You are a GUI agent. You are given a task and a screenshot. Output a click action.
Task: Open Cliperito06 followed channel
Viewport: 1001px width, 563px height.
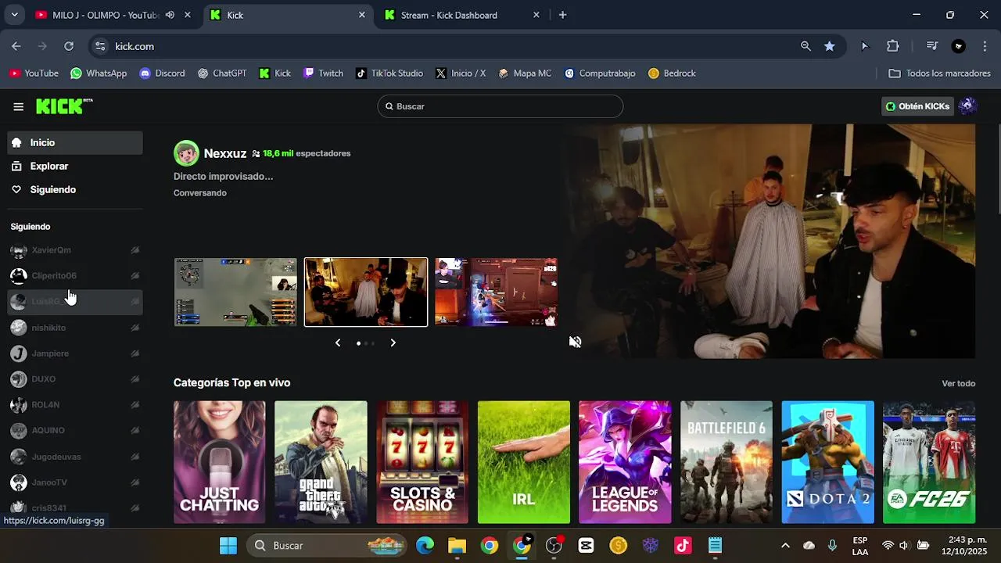[x=75, y=275]
